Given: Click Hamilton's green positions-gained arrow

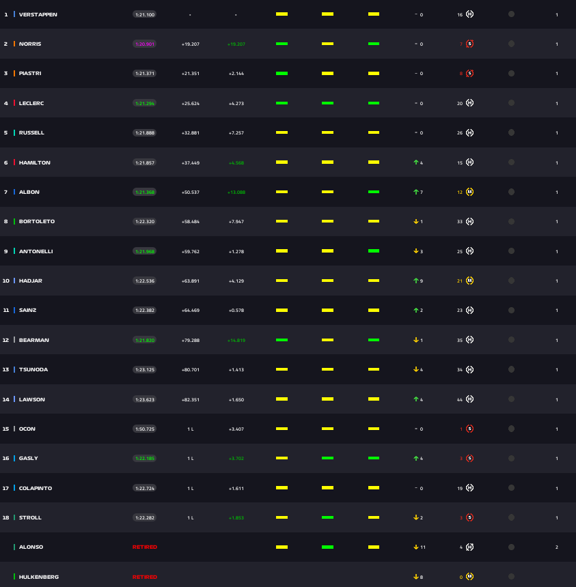Looking at the screenshot, I should [415, 162].
